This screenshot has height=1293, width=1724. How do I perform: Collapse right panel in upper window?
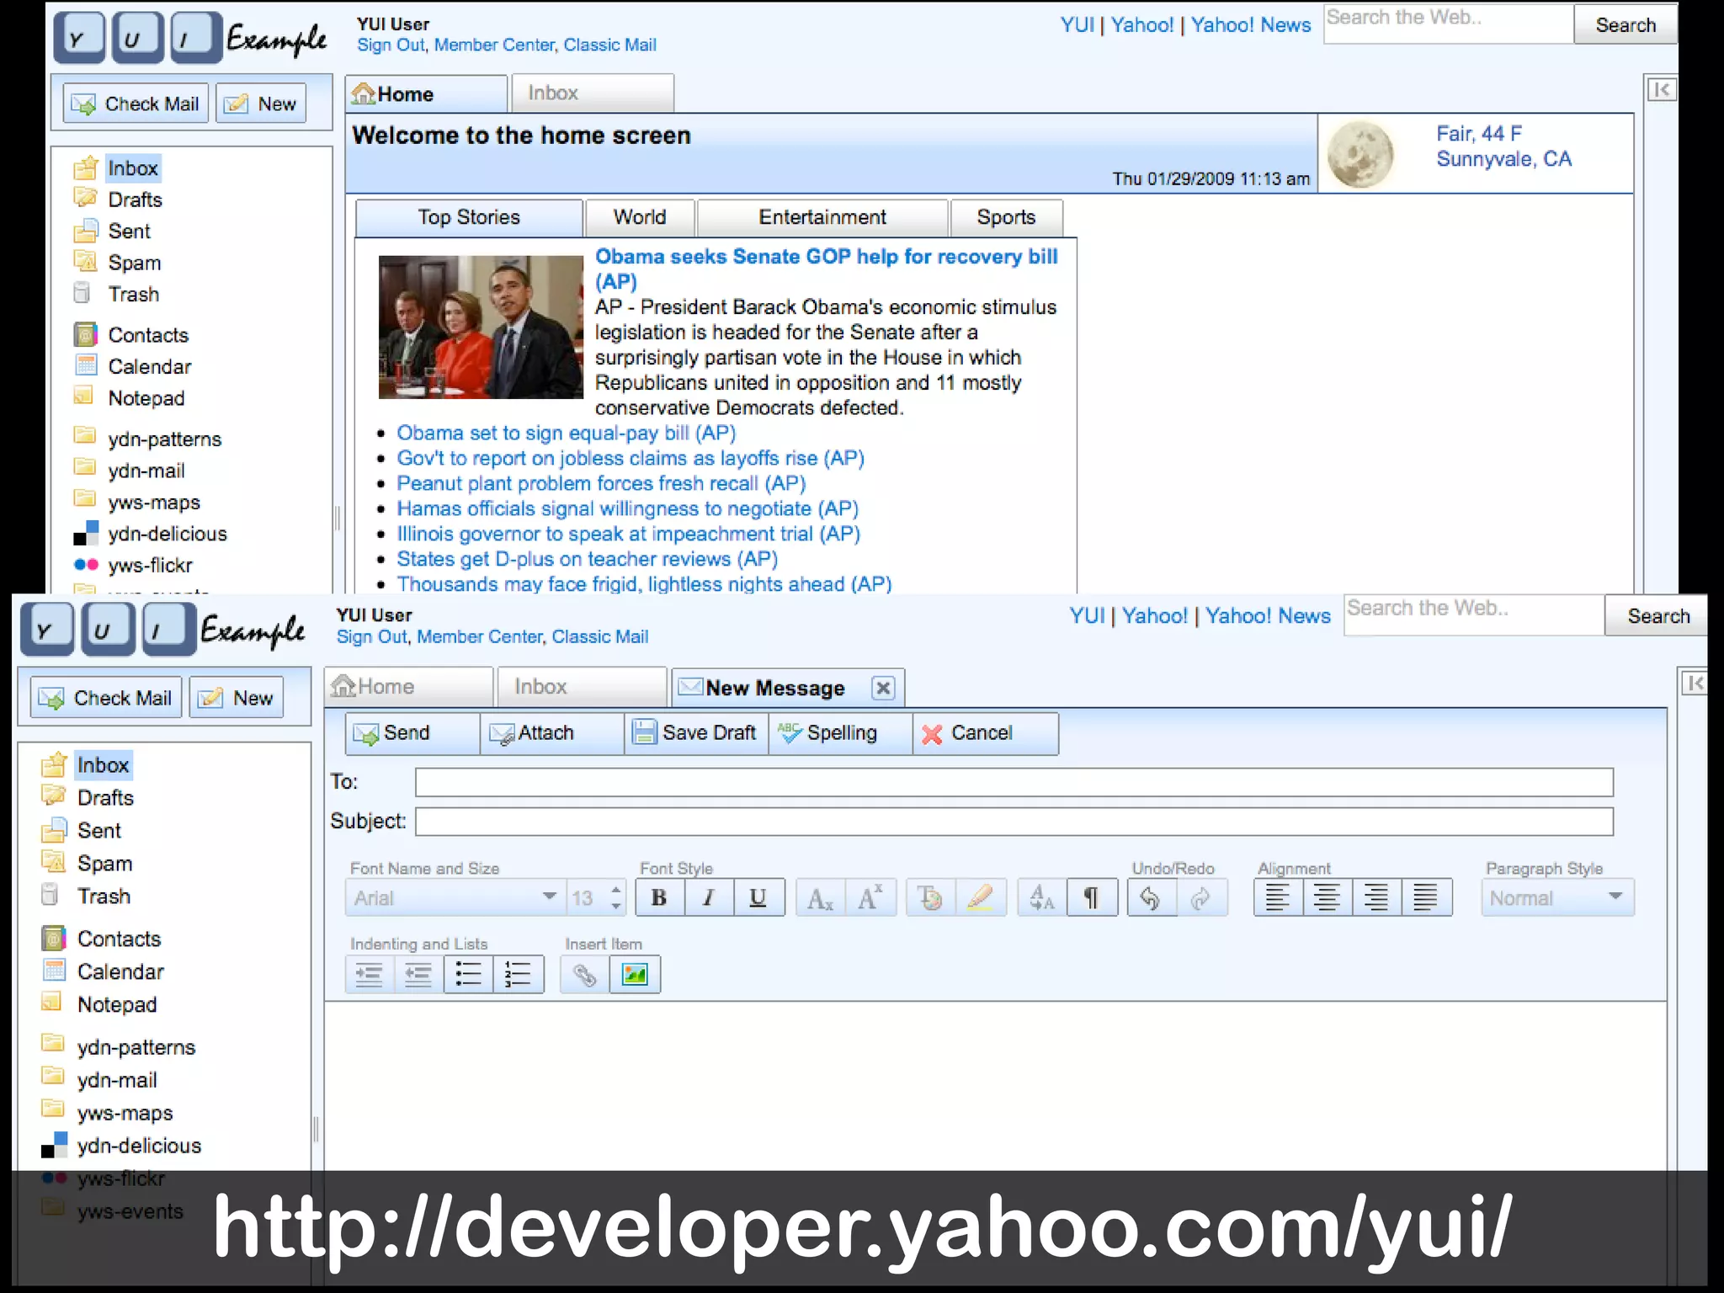1662,90
